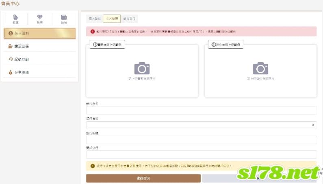Click the bank account number field
This screenshot has height=184, width=323.
201,140
